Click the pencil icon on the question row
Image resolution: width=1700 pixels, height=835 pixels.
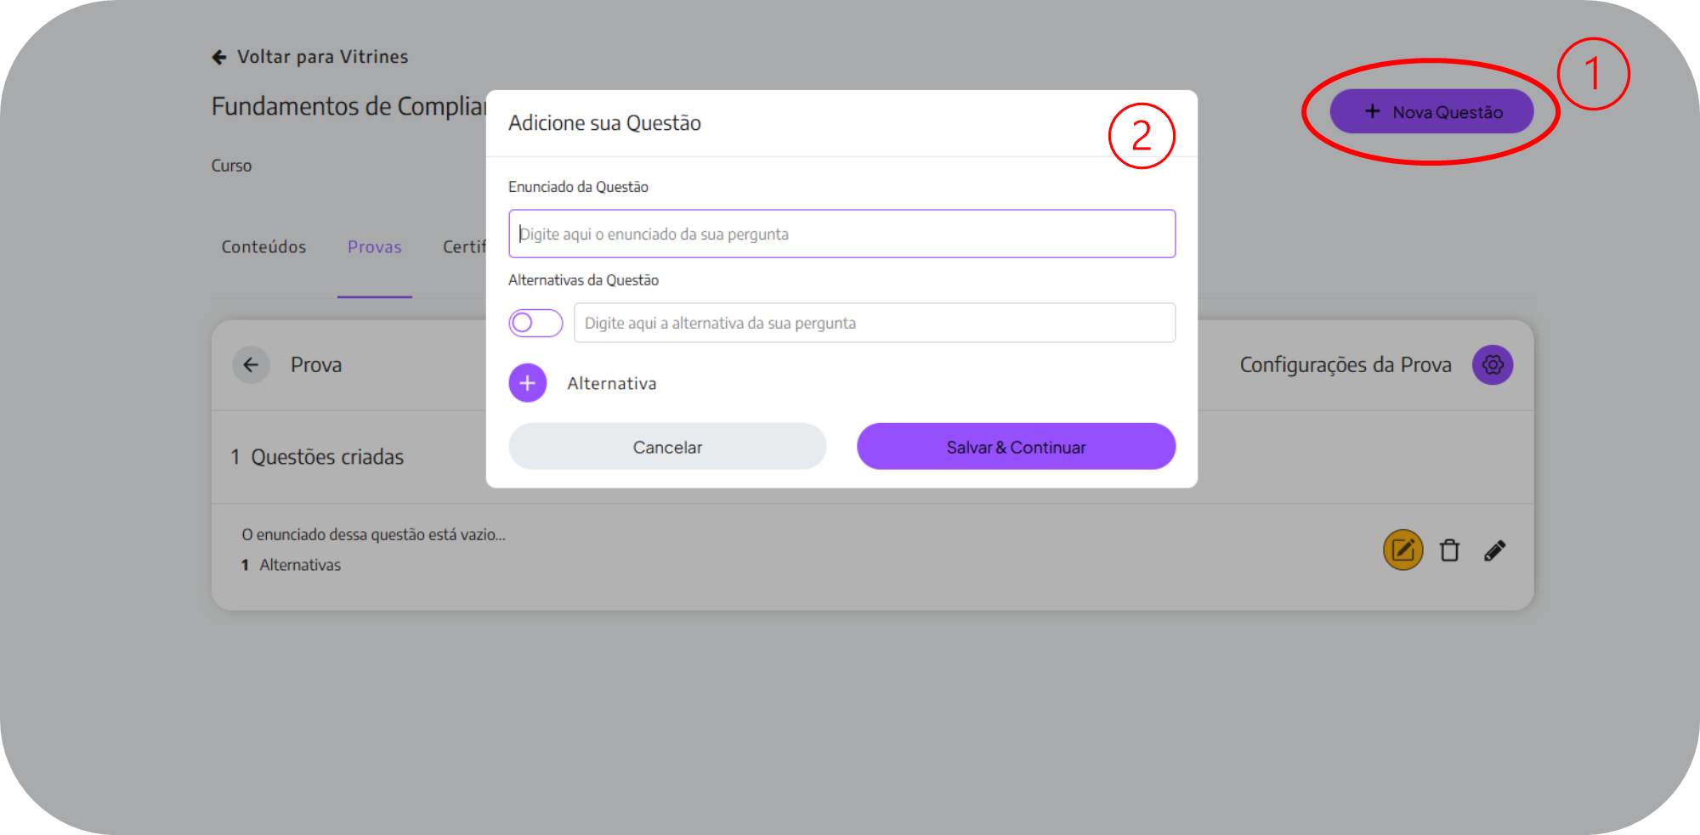coord(1494,550)
